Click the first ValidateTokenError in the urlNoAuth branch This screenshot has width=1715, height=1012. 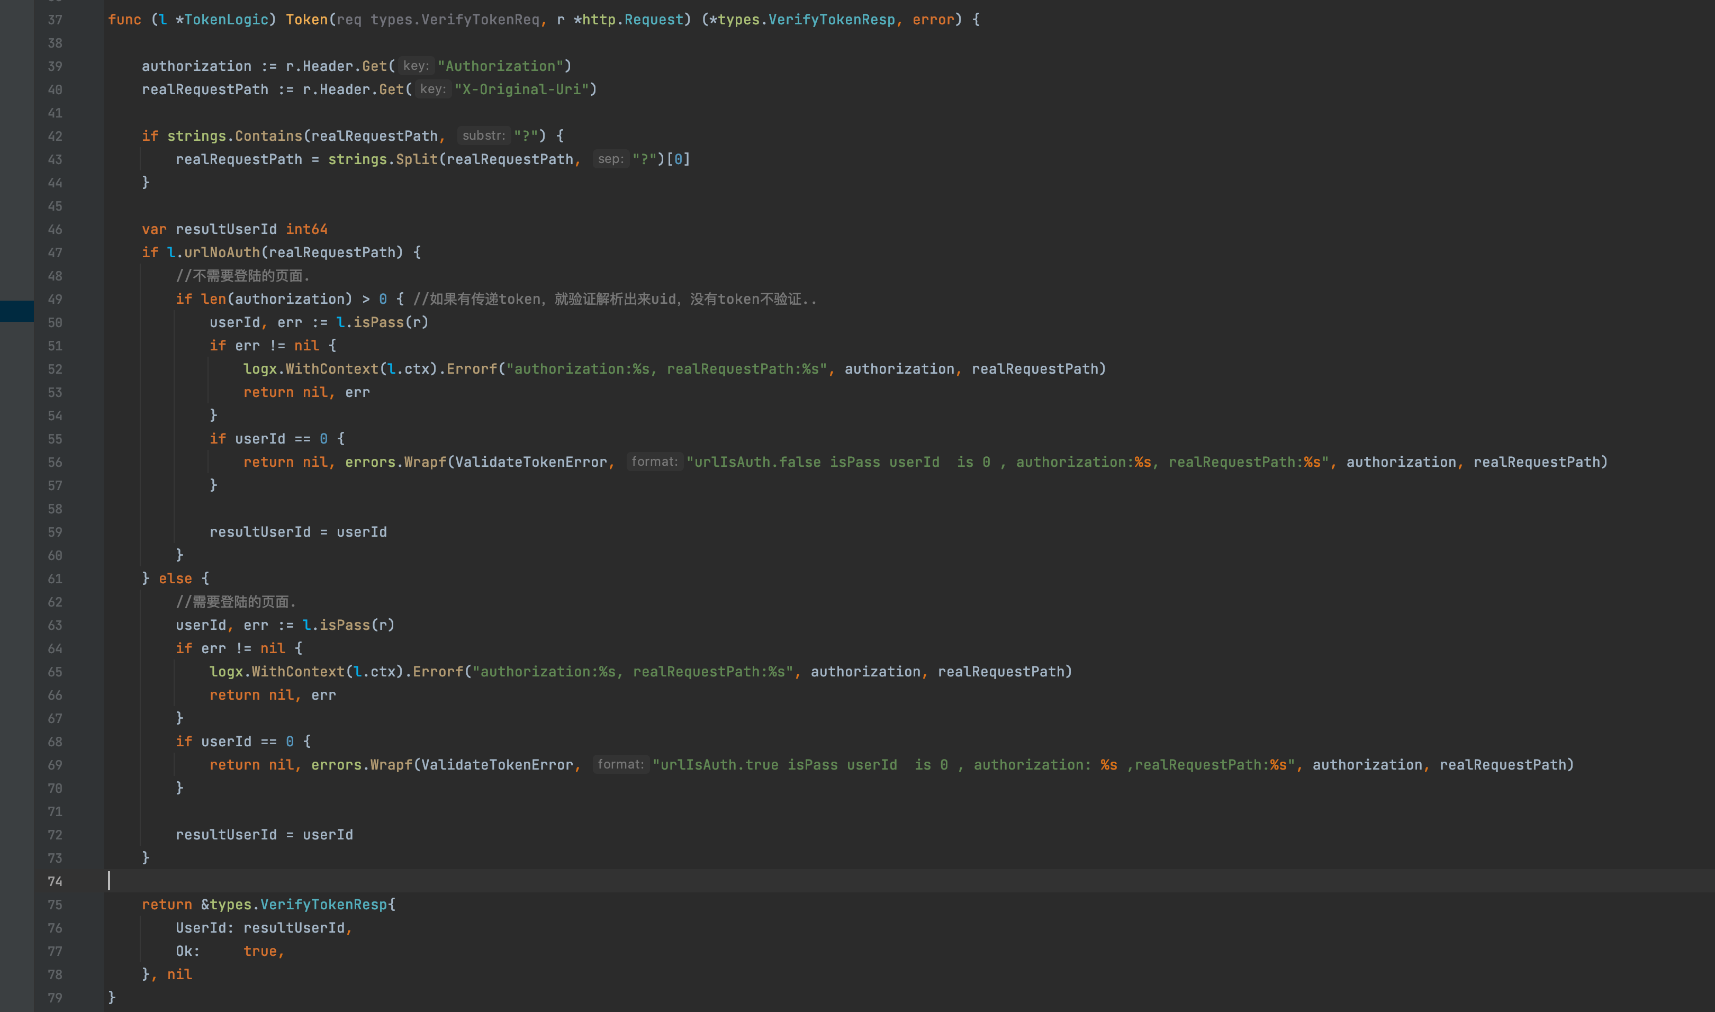[x=530, y=463]
